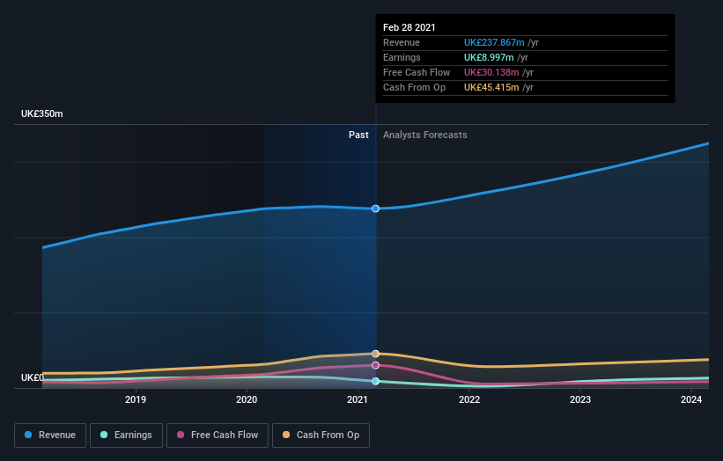Click the UK£0 y-axis label
Screen dimensions: 723x461
point(33,377)
